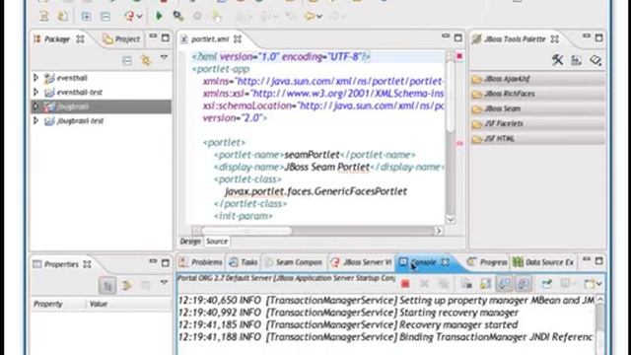Expand the JSF Facelets palette group
This screenshot has height=355, width=631.
[x=537, y=123]
